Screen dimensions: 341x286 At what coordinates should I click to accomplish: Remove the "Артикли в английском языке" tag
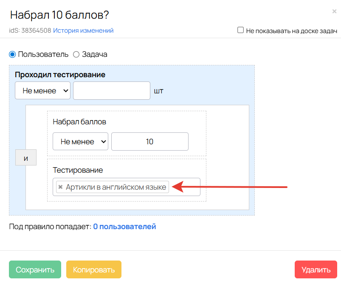pos(61,187)
